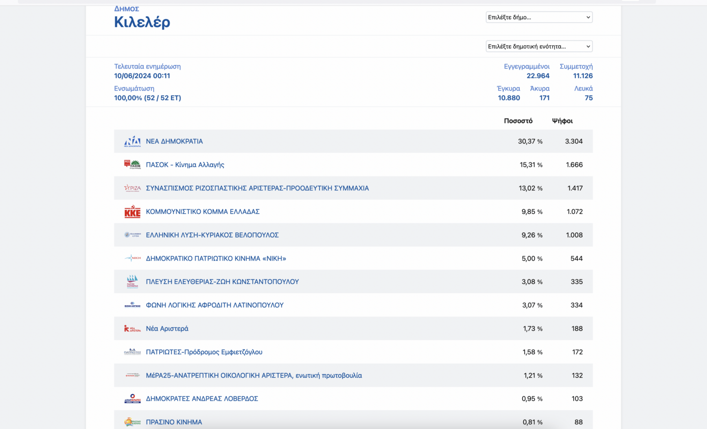Image resolution: width=707 pixels, height=429 pixels.
Task: Click the Πατριώτες party logo
Action: pos(132,352)
